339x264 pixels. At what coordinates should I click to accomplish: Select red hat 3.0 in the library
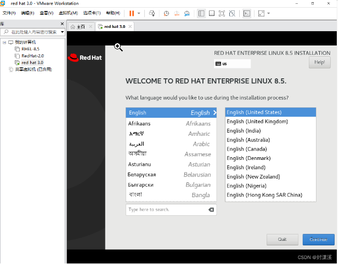click(x=32, y=62)
